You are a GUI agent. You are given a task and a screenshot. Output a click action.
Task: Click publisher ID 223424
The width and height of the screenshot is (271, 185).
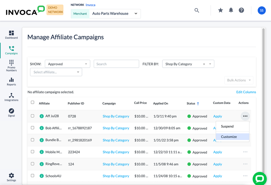74,152
